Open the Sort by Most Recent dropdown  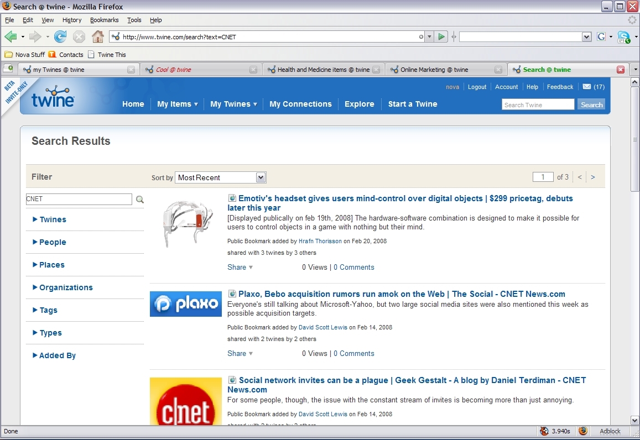pos(220,177)
